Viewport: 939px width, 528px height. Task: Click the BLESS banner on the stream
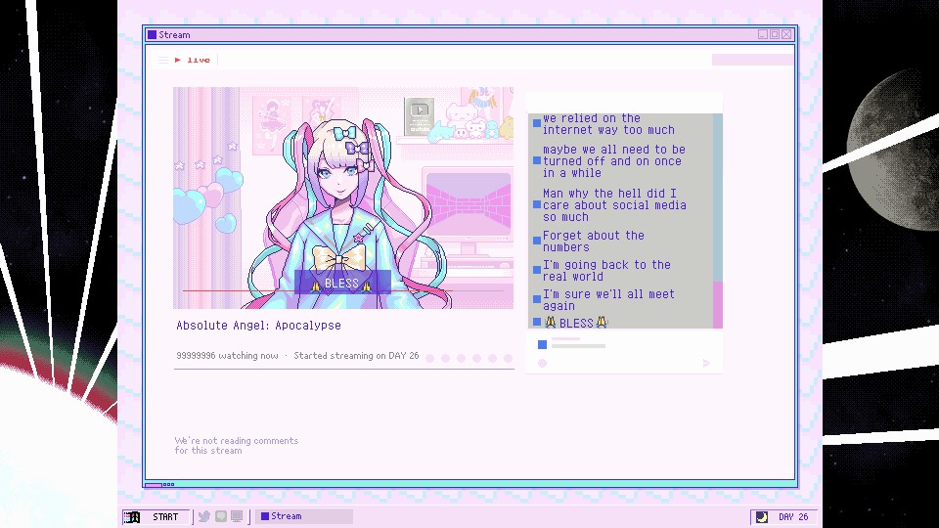[x=342, y=283]
